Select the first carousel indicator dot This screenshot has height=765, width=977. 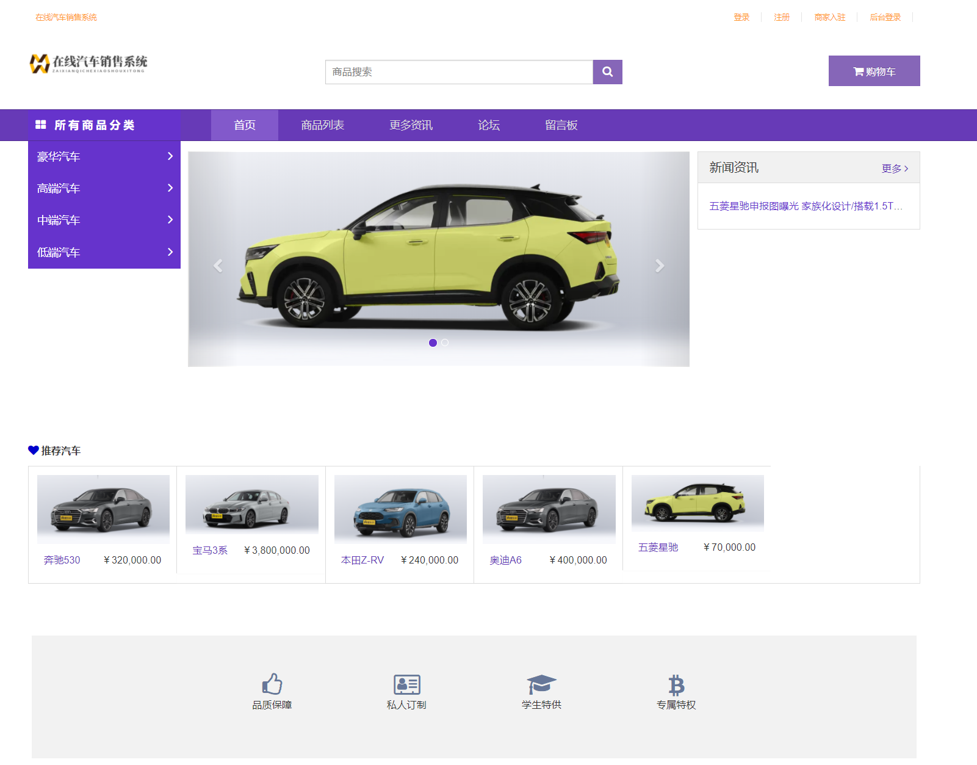coord(433,343)
